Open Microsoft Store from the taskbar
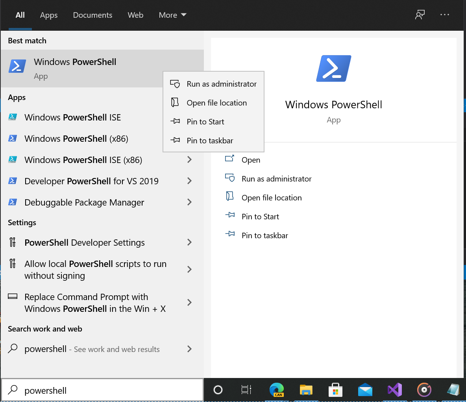466x402 pixels. [x=336, y=390]
